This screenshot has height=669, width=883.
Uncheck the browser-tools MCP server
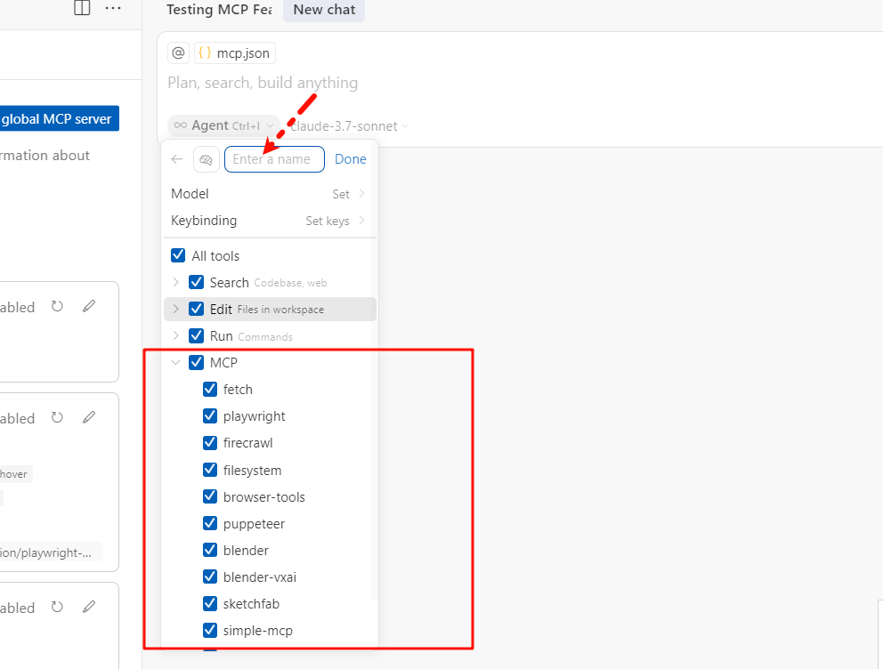tap(209, 496)
